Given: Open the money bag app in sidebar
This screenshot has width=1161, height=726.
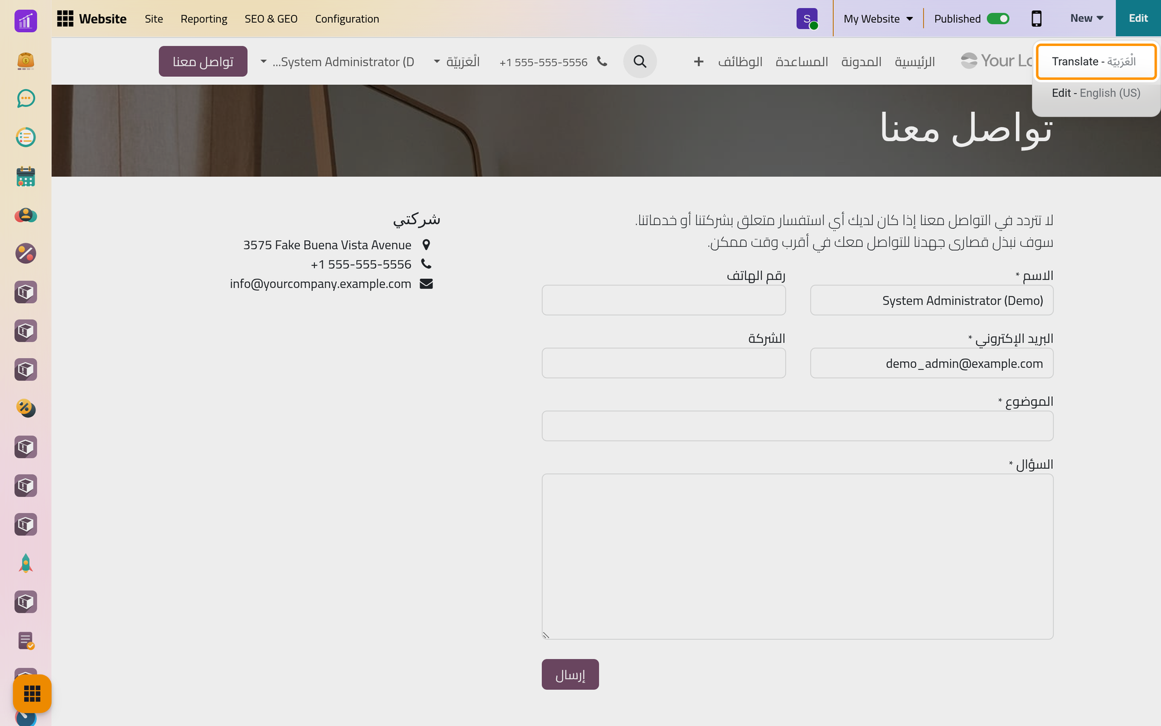Looking at the screenshot, I should (x=25, y=60).
